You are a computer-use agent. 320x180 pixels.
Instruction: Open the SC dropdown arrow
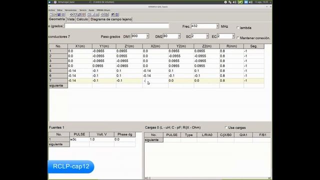[x=207, y=36]
